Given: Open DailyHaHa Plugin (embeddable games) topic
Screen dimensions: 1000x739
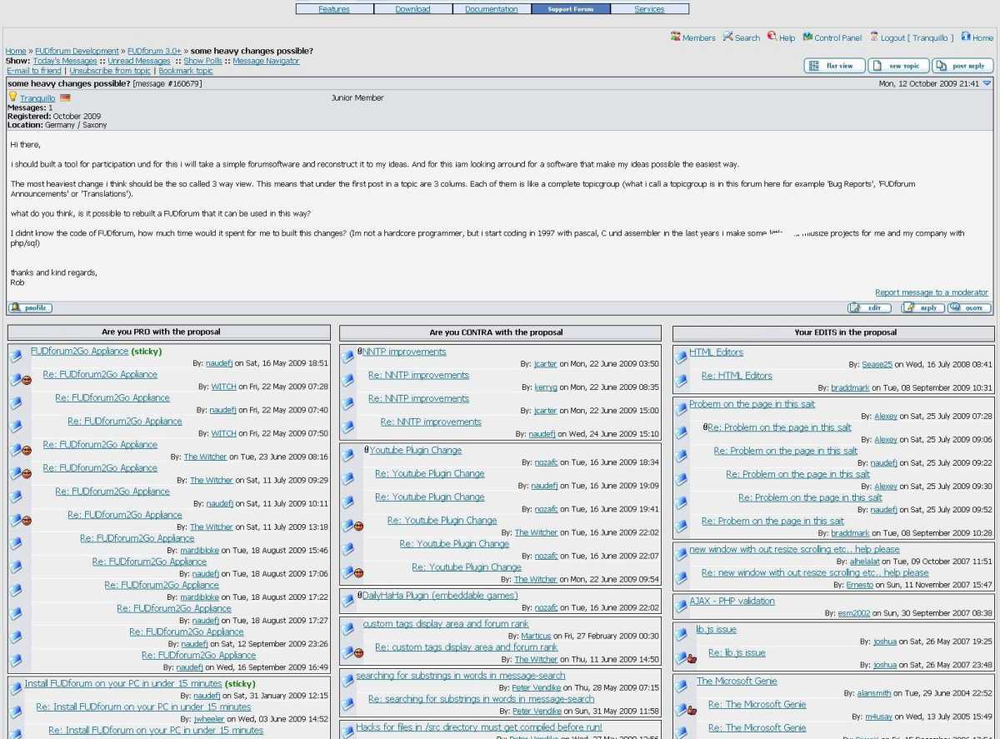Looking at the screenshot, I should pos(440,596).
